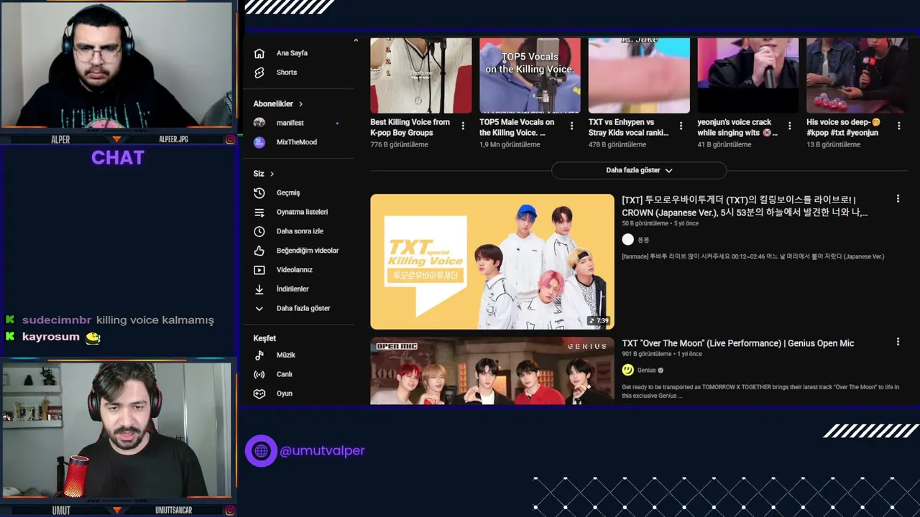The width and height of the screenshot is (920, 517).
Task: Collapse sidebar using top caret arrow
Action: 356,40
